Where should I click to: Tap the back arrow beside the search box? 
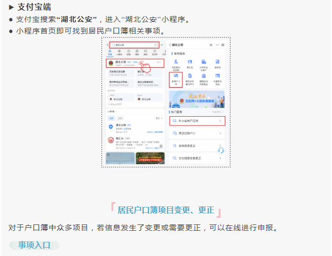(x=108, y=45)
